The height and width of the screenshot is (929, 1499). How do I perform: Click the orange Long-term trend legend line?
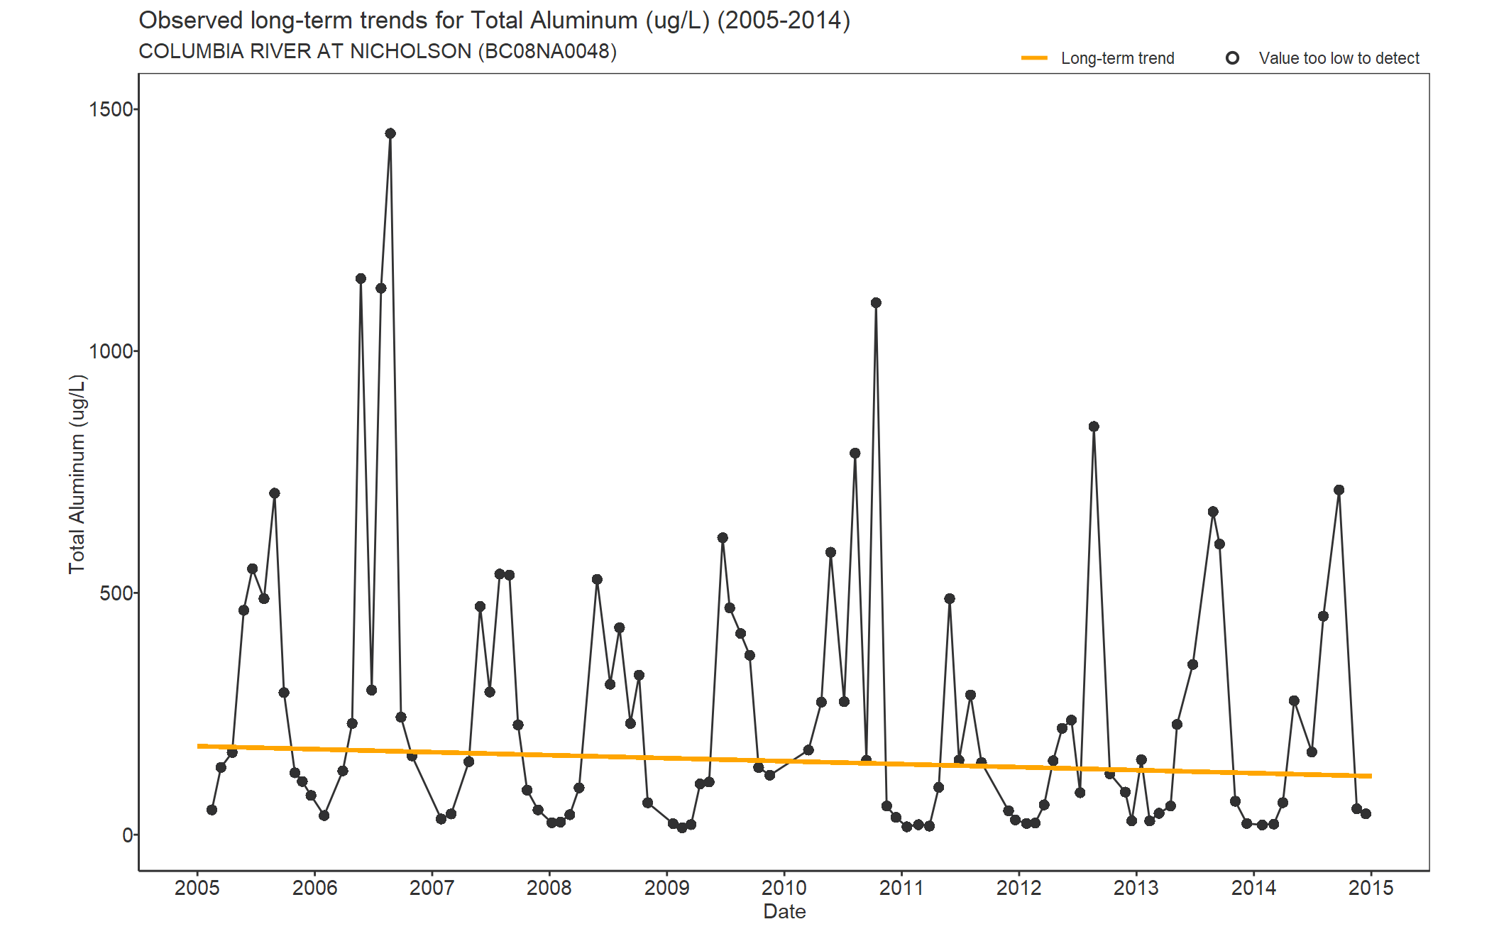pos(1034,58)
